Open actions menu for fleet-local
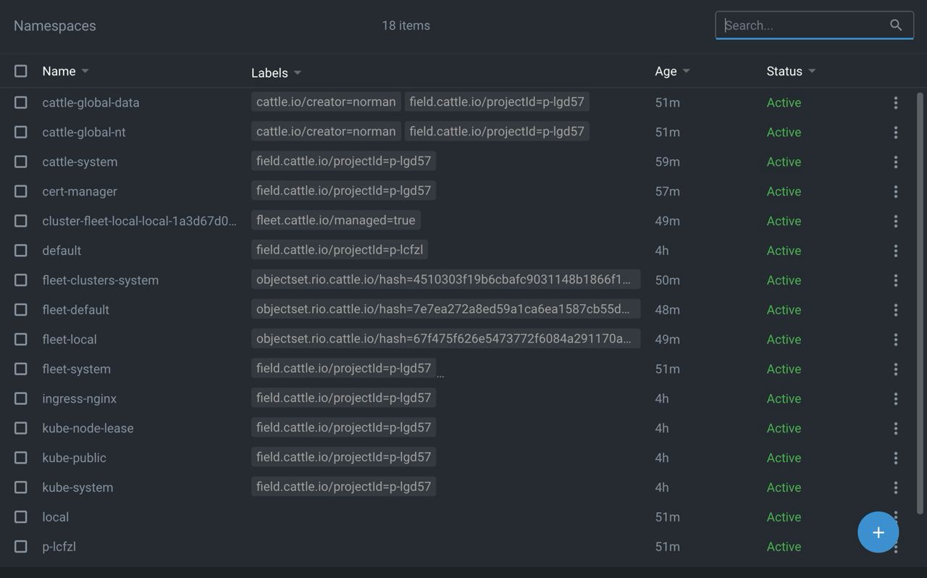The height and width of the screenshot is (578, 927). click(896, 340)
